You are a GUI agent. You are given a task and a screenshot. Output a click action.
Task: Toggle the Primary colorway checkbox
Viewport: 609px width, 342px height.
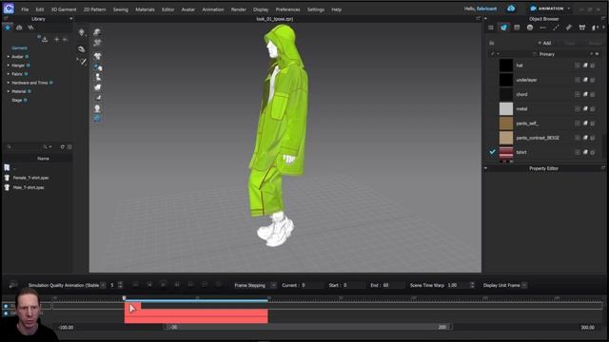(535, 54)
